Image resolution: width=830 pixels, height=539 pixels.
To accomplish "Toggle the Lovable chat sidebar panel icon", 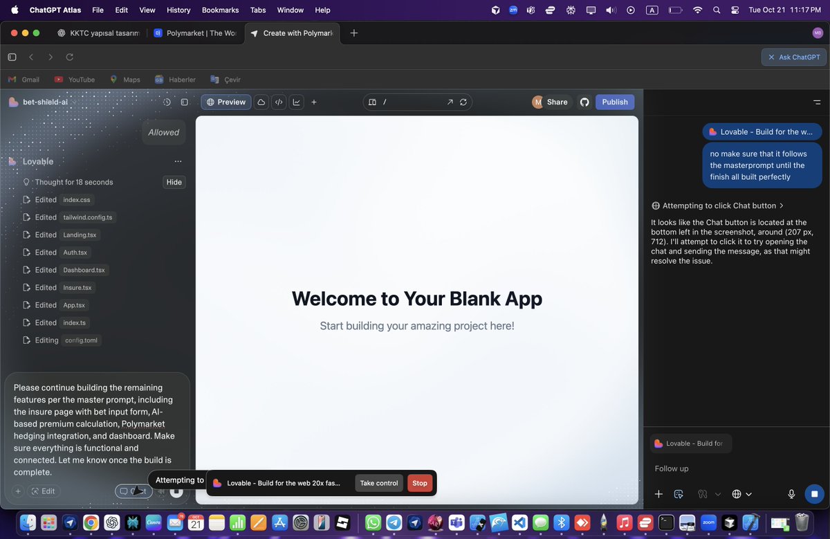I will 185,102.
